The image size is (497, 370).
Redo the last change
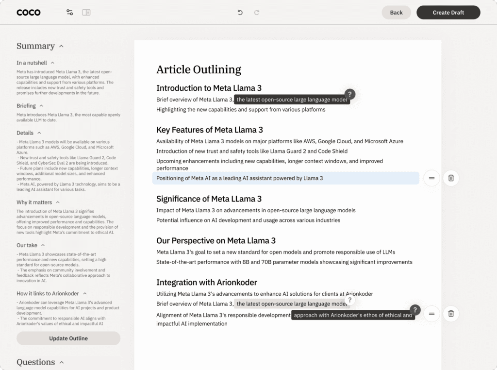point(257,12)
